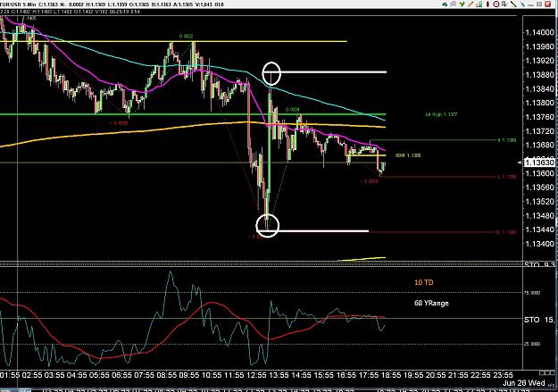Click the 'L4 High 1.1377' level label

(x=441, y=114)
